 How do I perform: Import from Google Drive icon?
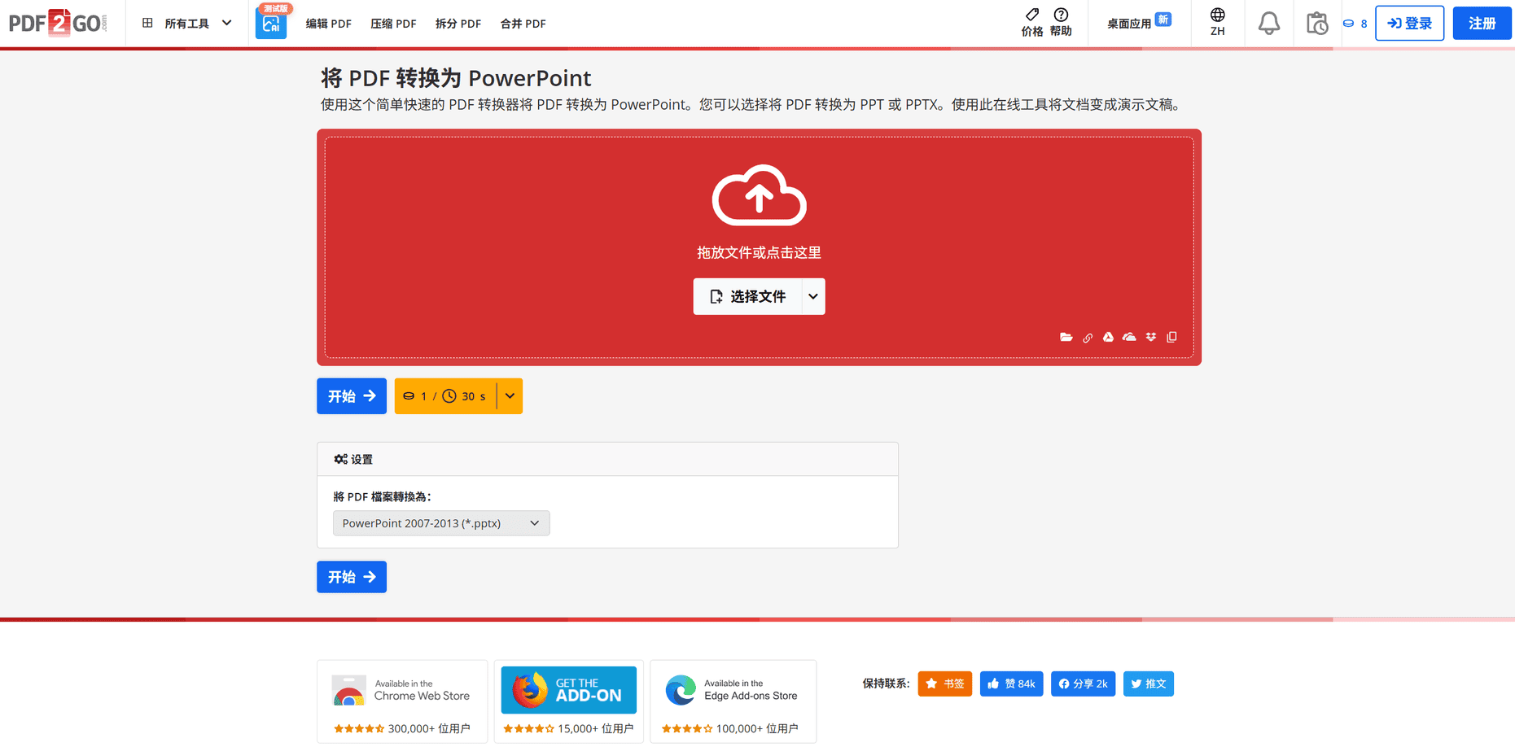click(1108, 337)
